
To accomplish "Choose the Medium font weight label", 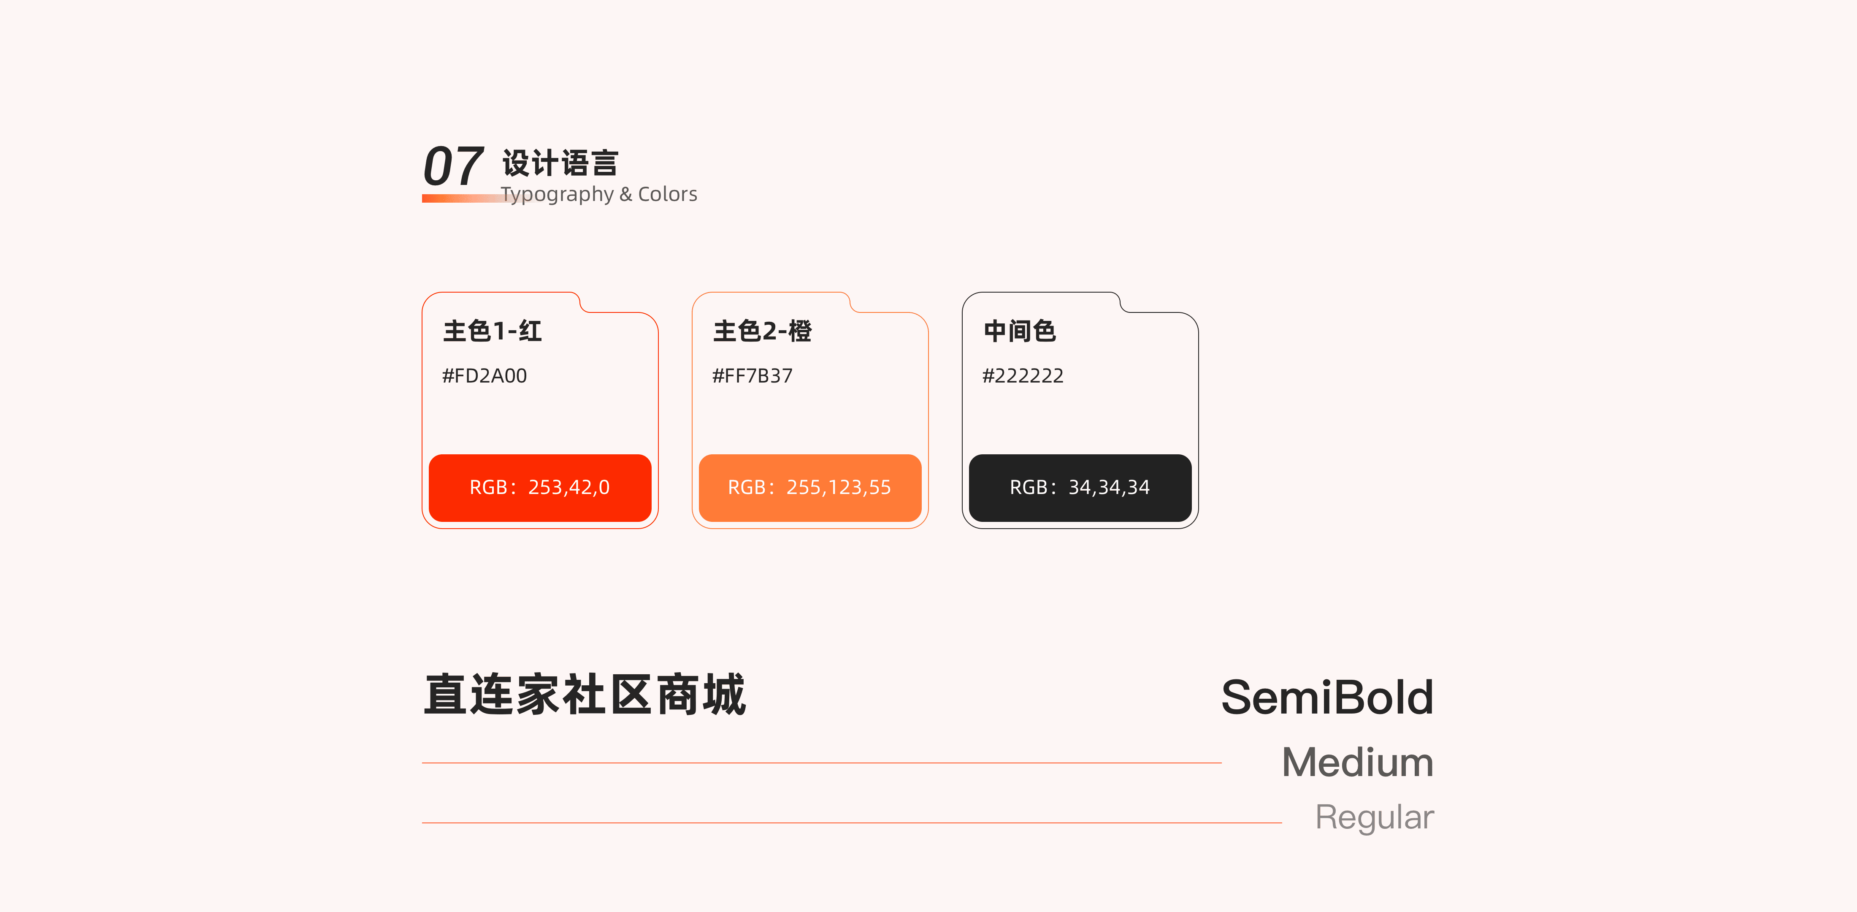I will tap(1357, 762).
